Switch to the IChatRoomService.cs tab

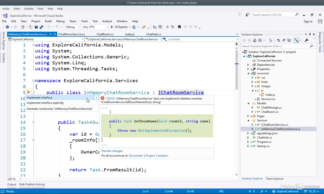coord(72,34)
